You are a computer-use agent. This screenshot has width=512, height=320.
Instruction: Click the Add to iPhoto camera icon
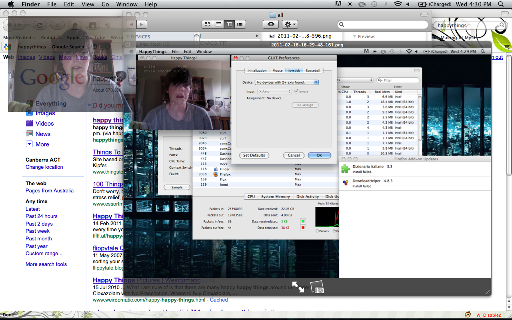click(317, 287)
